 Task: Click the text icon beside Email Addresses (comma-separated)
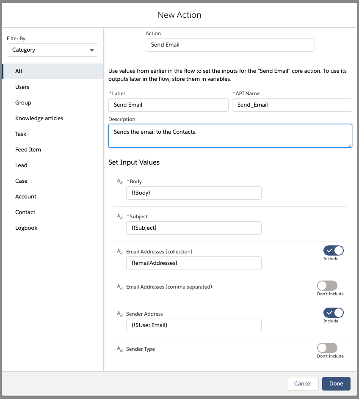click(x=120, y=287)
